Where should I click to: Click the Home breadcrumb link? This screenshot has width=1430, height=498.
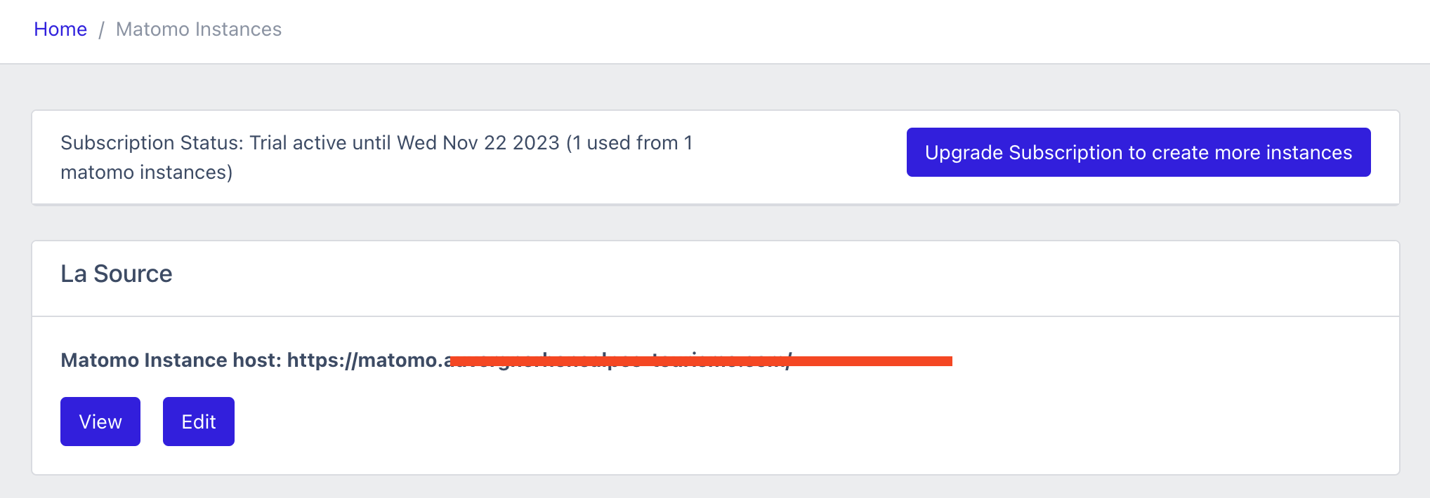pos(60,29)
